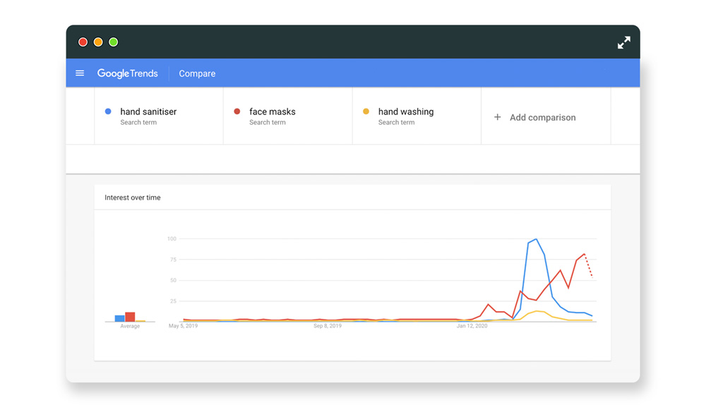This screenshot has width=706, height=405.
Task: Expand window with fullscreen arrows icon
Action: coord(623,43)
